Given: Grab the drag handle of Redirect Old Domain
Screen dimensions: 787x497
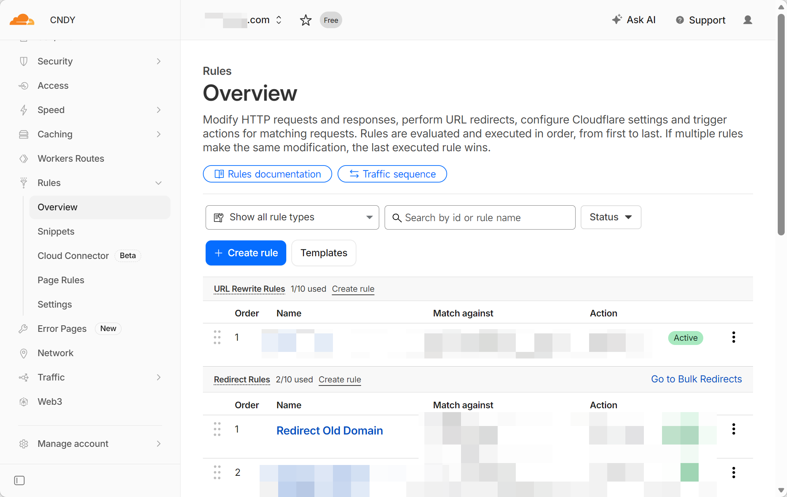Looking at the screenshot, I should pyautogui.click(x=217, y=429).
